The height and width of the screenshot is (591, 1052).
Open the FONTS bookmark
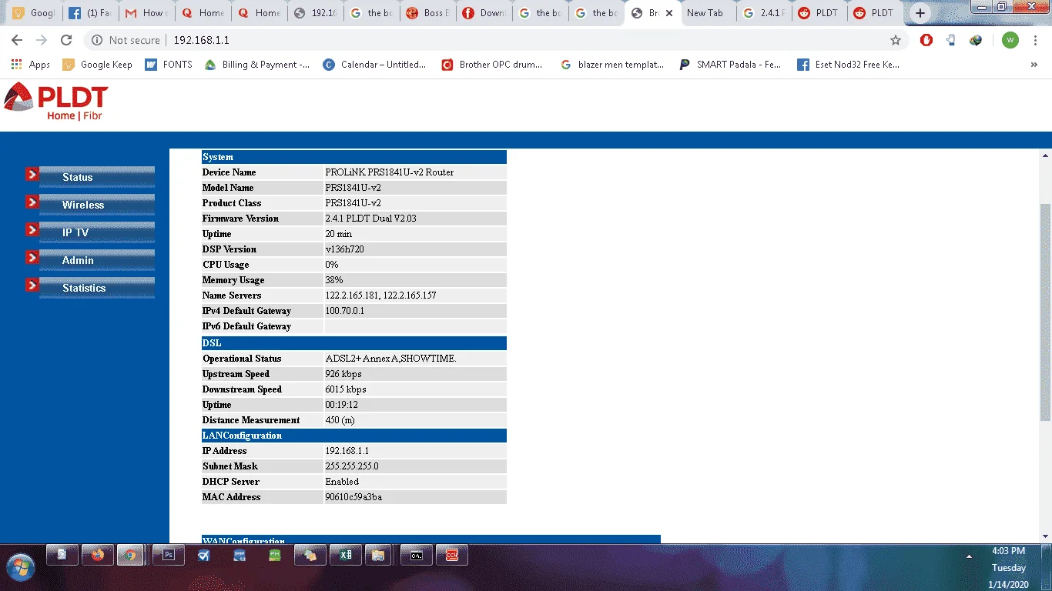pos(169,65)
